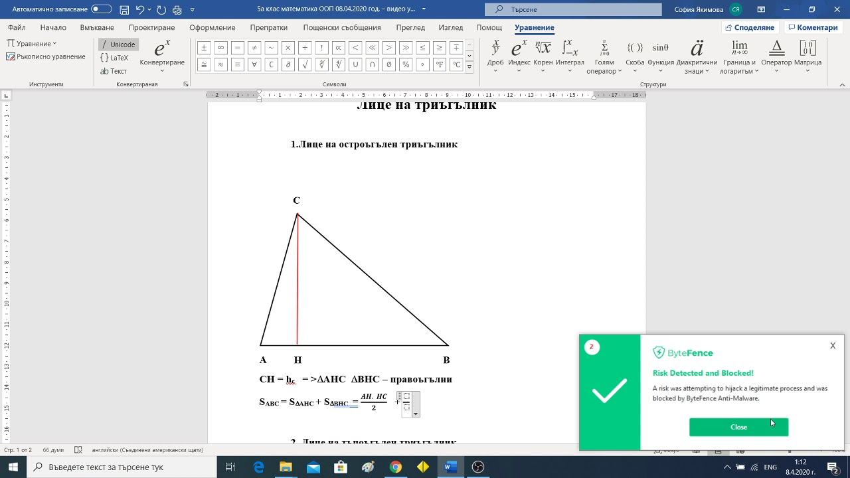Insert the multiplication sign symbol
Image resolution: width=850 pixels, height=478 pixels.
point(288,48)
